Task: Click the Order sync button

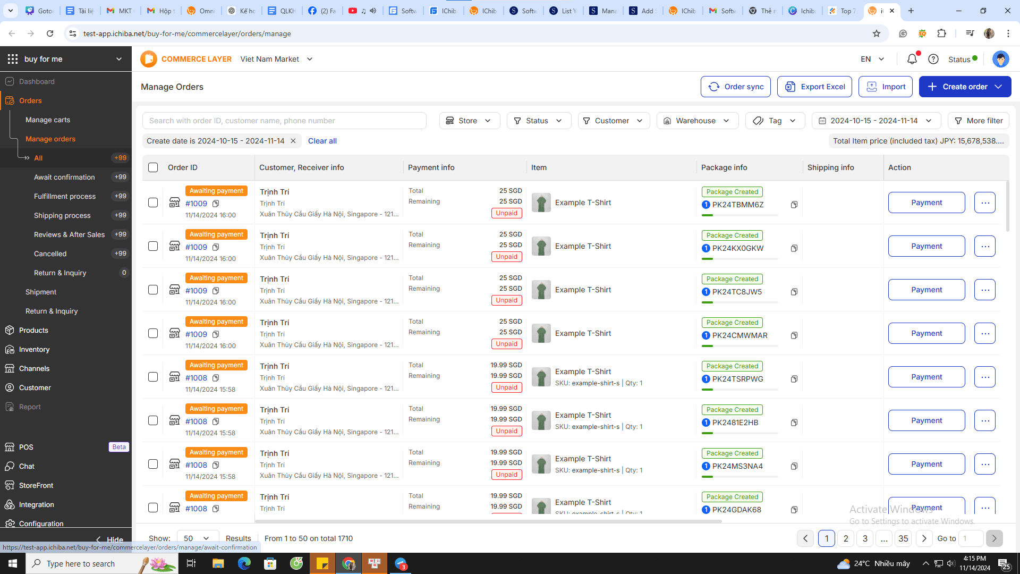Action: [x=735, y=87]
